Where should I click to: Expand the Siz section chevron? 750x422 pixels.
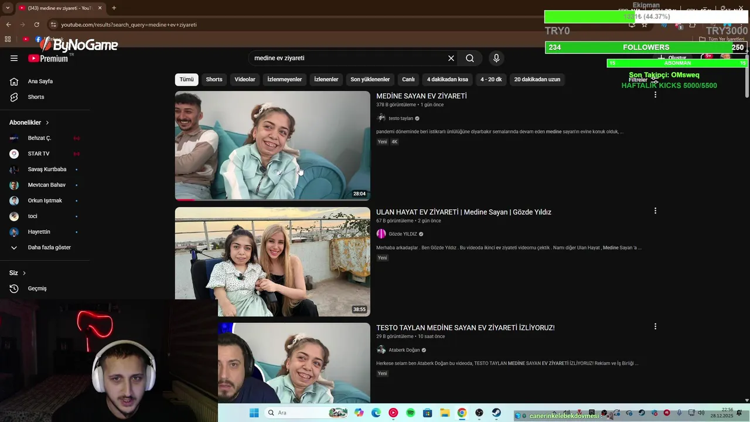(x=24, y=273)
